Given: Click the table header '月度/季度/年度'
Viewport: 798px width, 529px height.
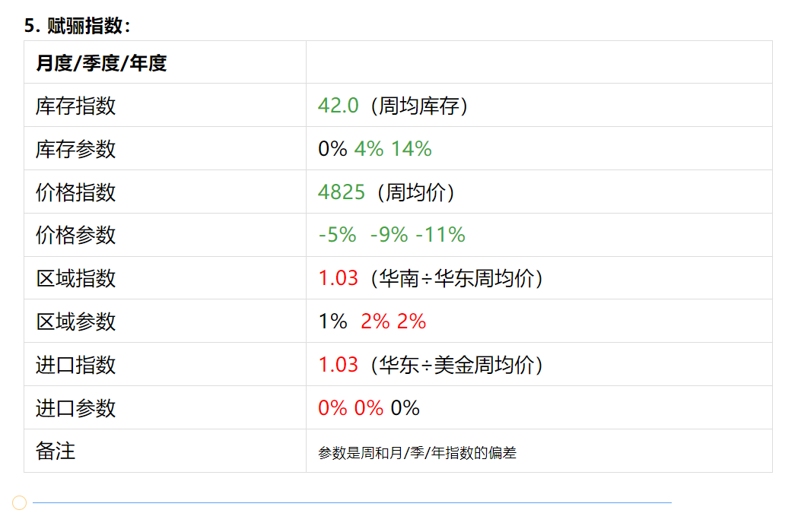Looking at the screenshot, I should pyautogui.click(x=101, y=63).
